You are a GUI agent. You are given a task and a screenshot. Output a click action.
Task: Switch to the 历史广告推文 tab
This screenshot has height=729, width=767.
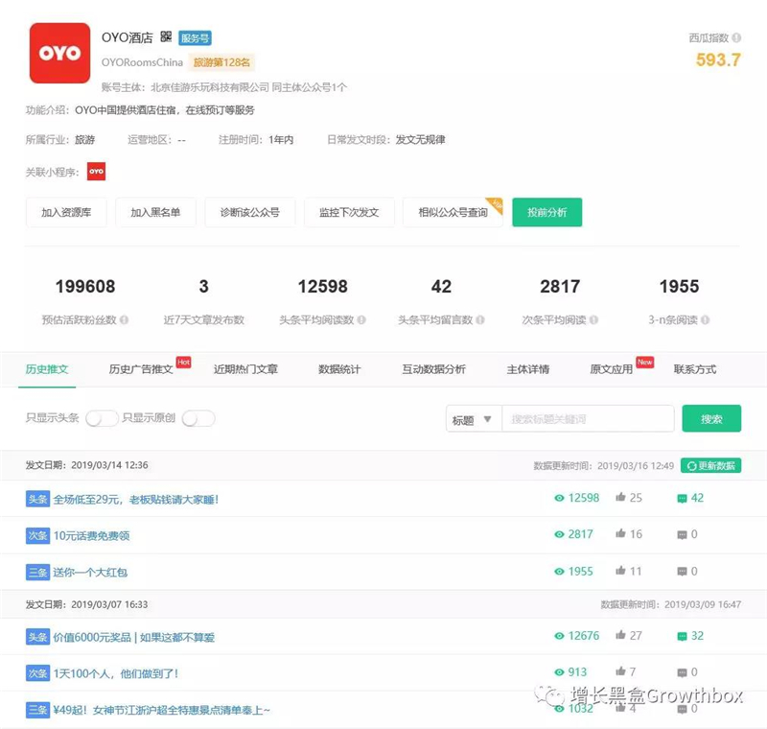141,369
